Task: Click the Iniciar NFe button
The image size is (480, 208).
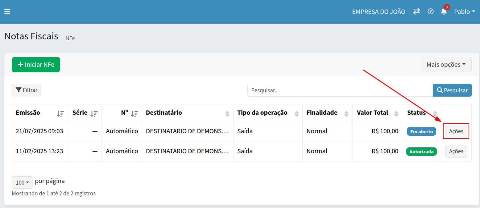Action: [x=36, y=65]
